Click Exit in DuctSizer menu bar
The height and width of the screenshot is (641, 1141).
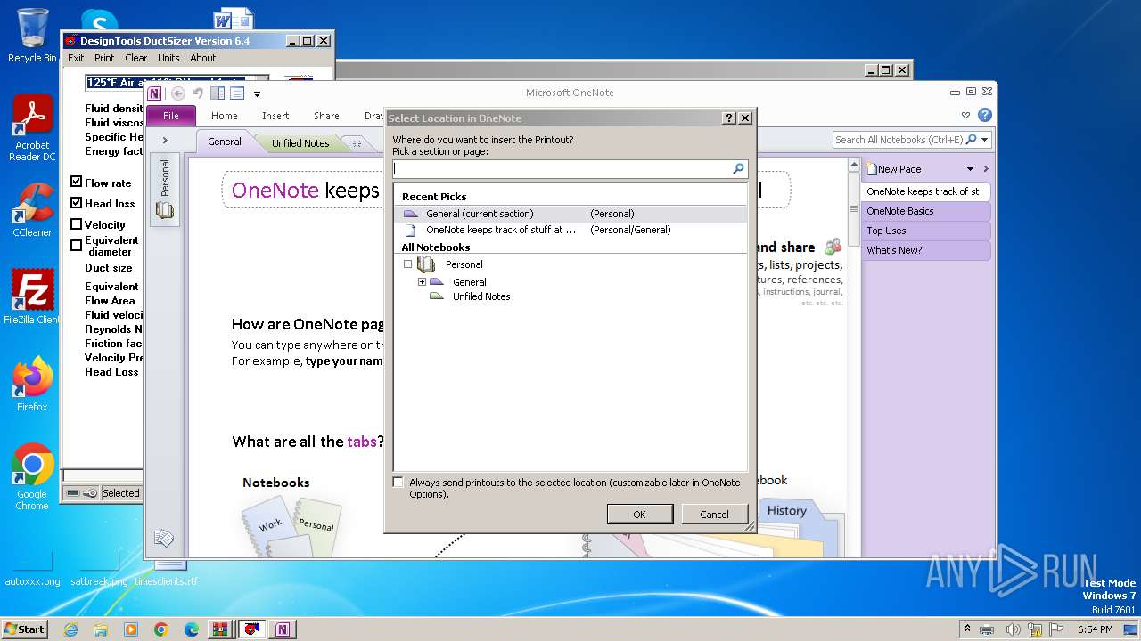pos(76,58)
